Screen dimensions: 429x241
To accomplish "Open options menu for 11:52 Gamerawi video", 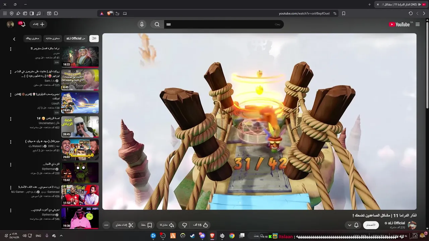I will 10,187.
